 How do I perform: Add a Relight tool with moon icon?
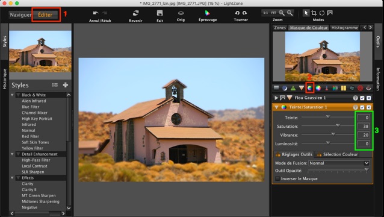(285, 88)
